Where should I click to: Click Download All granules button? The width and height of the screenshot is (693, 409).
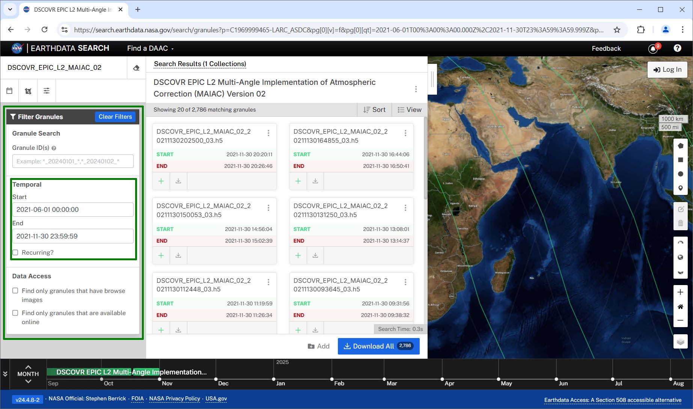pos(378,346)
